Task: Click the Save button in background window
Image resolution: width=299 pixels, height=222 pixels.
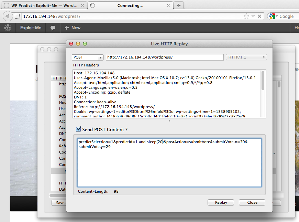Action: 59,203
